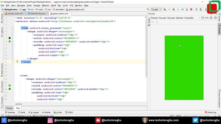This screenshot has height=124, width=221.
Task: Click the quick-fix lightbulb on line 14
Action: tap(17, 61)
